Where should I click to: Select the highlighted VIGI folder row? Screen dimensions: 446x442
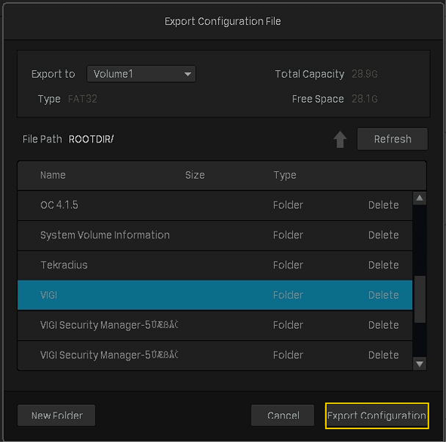pos(215,295)
